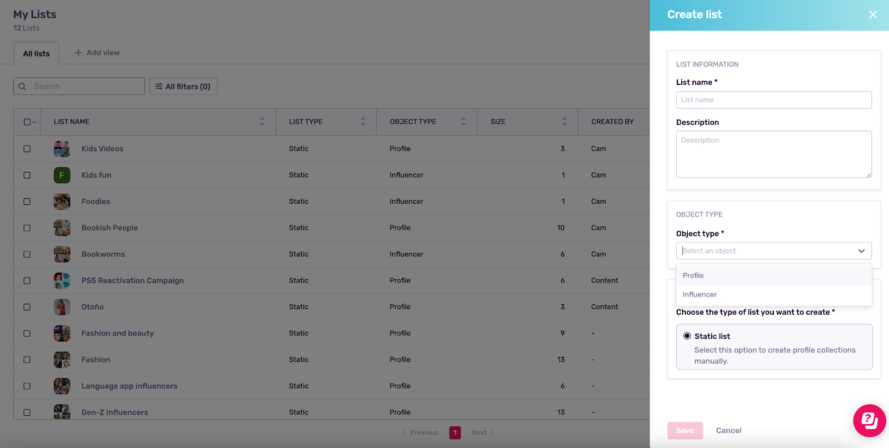The image size is (889, 448).
Task: Click the Created By column header
Action: [x=612, y=122]
